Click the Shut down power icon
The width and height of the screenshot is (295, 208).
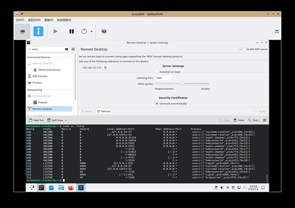click(84, 31)
